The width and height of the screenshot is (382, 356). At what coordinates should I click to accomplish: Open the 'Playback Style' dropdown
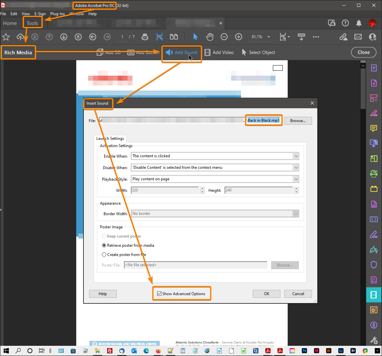pos(296,179)
